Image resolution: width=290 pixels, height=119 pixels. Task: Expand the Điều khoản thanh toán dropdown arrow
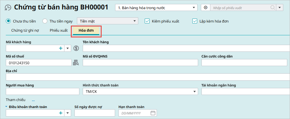67,113
